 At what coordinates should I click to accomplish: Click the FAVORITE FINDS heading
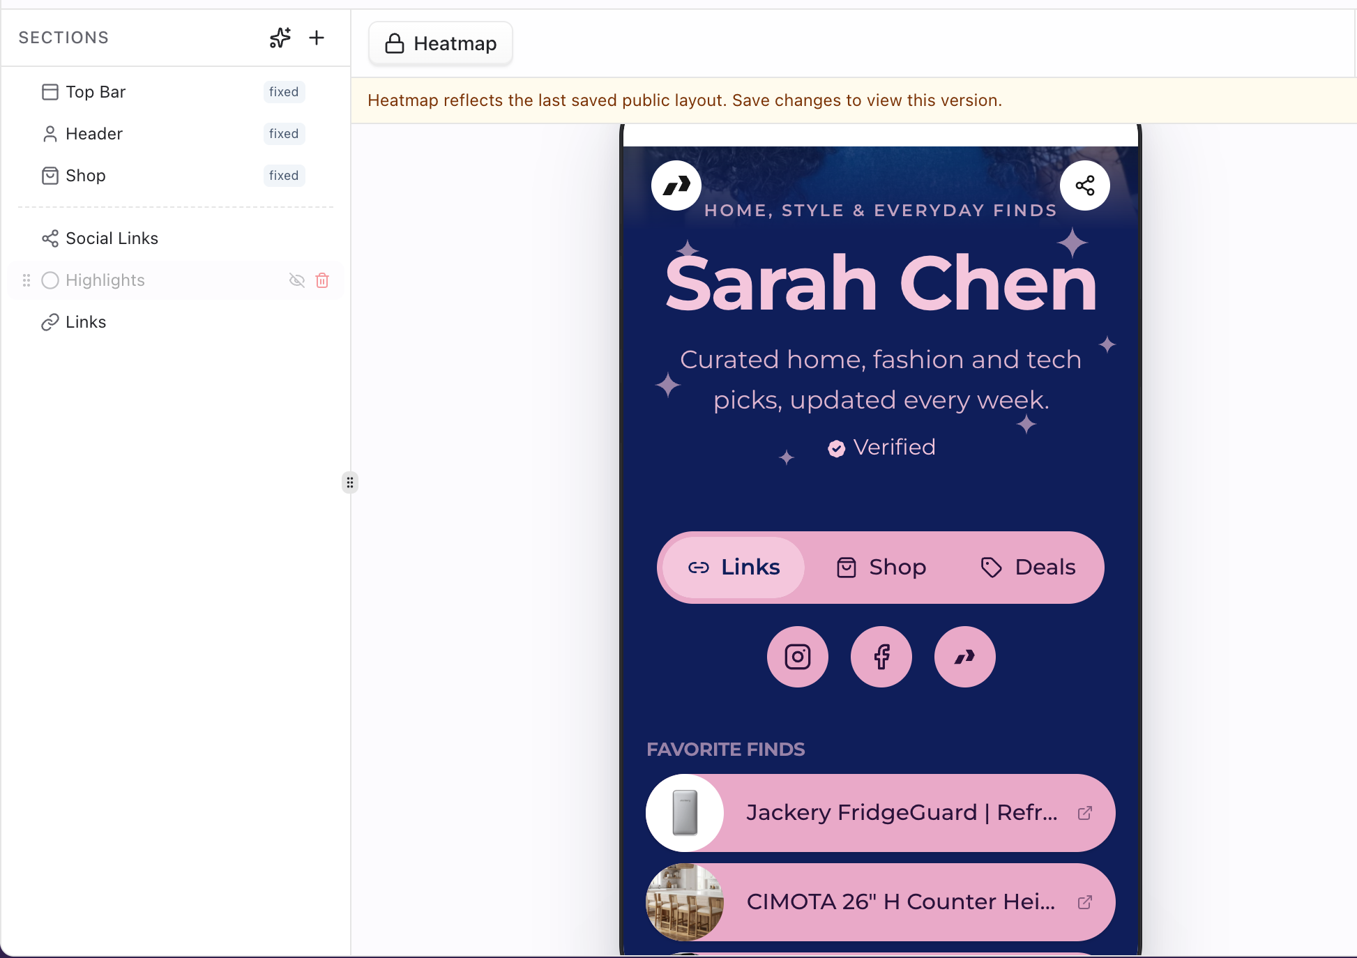click(726, 750)
